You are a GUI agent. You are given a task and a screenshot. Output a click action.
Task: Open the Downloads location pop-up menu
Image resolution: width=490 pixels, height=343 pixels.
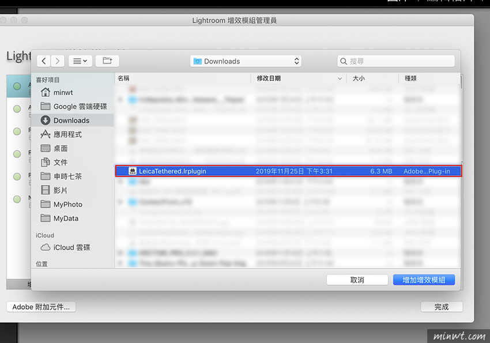pyautogui.click(x=246, y=61)
